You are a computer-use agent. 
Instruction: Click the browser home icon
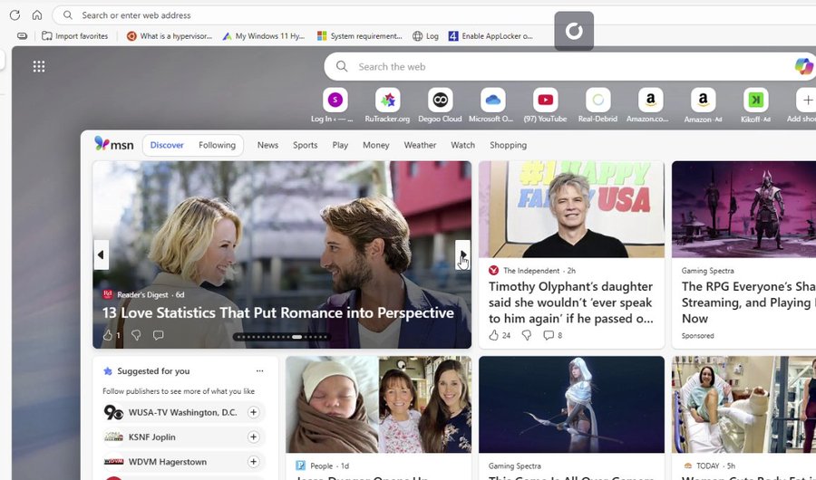coord(37,15)
